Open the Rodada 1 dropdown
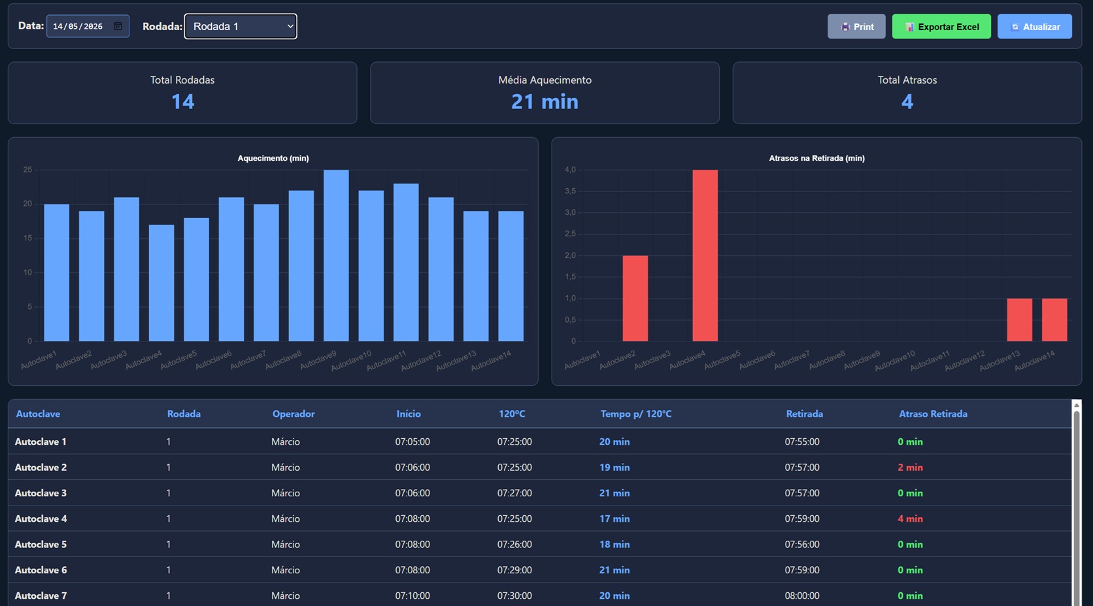The image size is (1093, 606). point(241,26)
